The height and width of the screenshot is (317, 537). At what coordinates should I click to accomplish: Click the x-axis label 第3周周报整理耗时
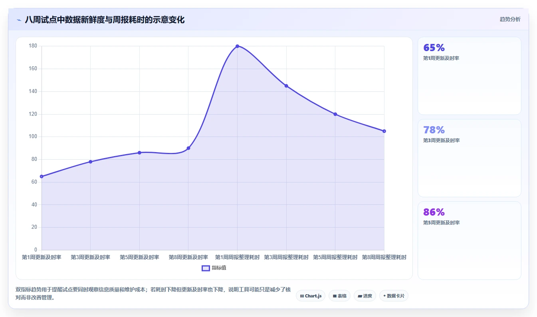coord(286,258)
